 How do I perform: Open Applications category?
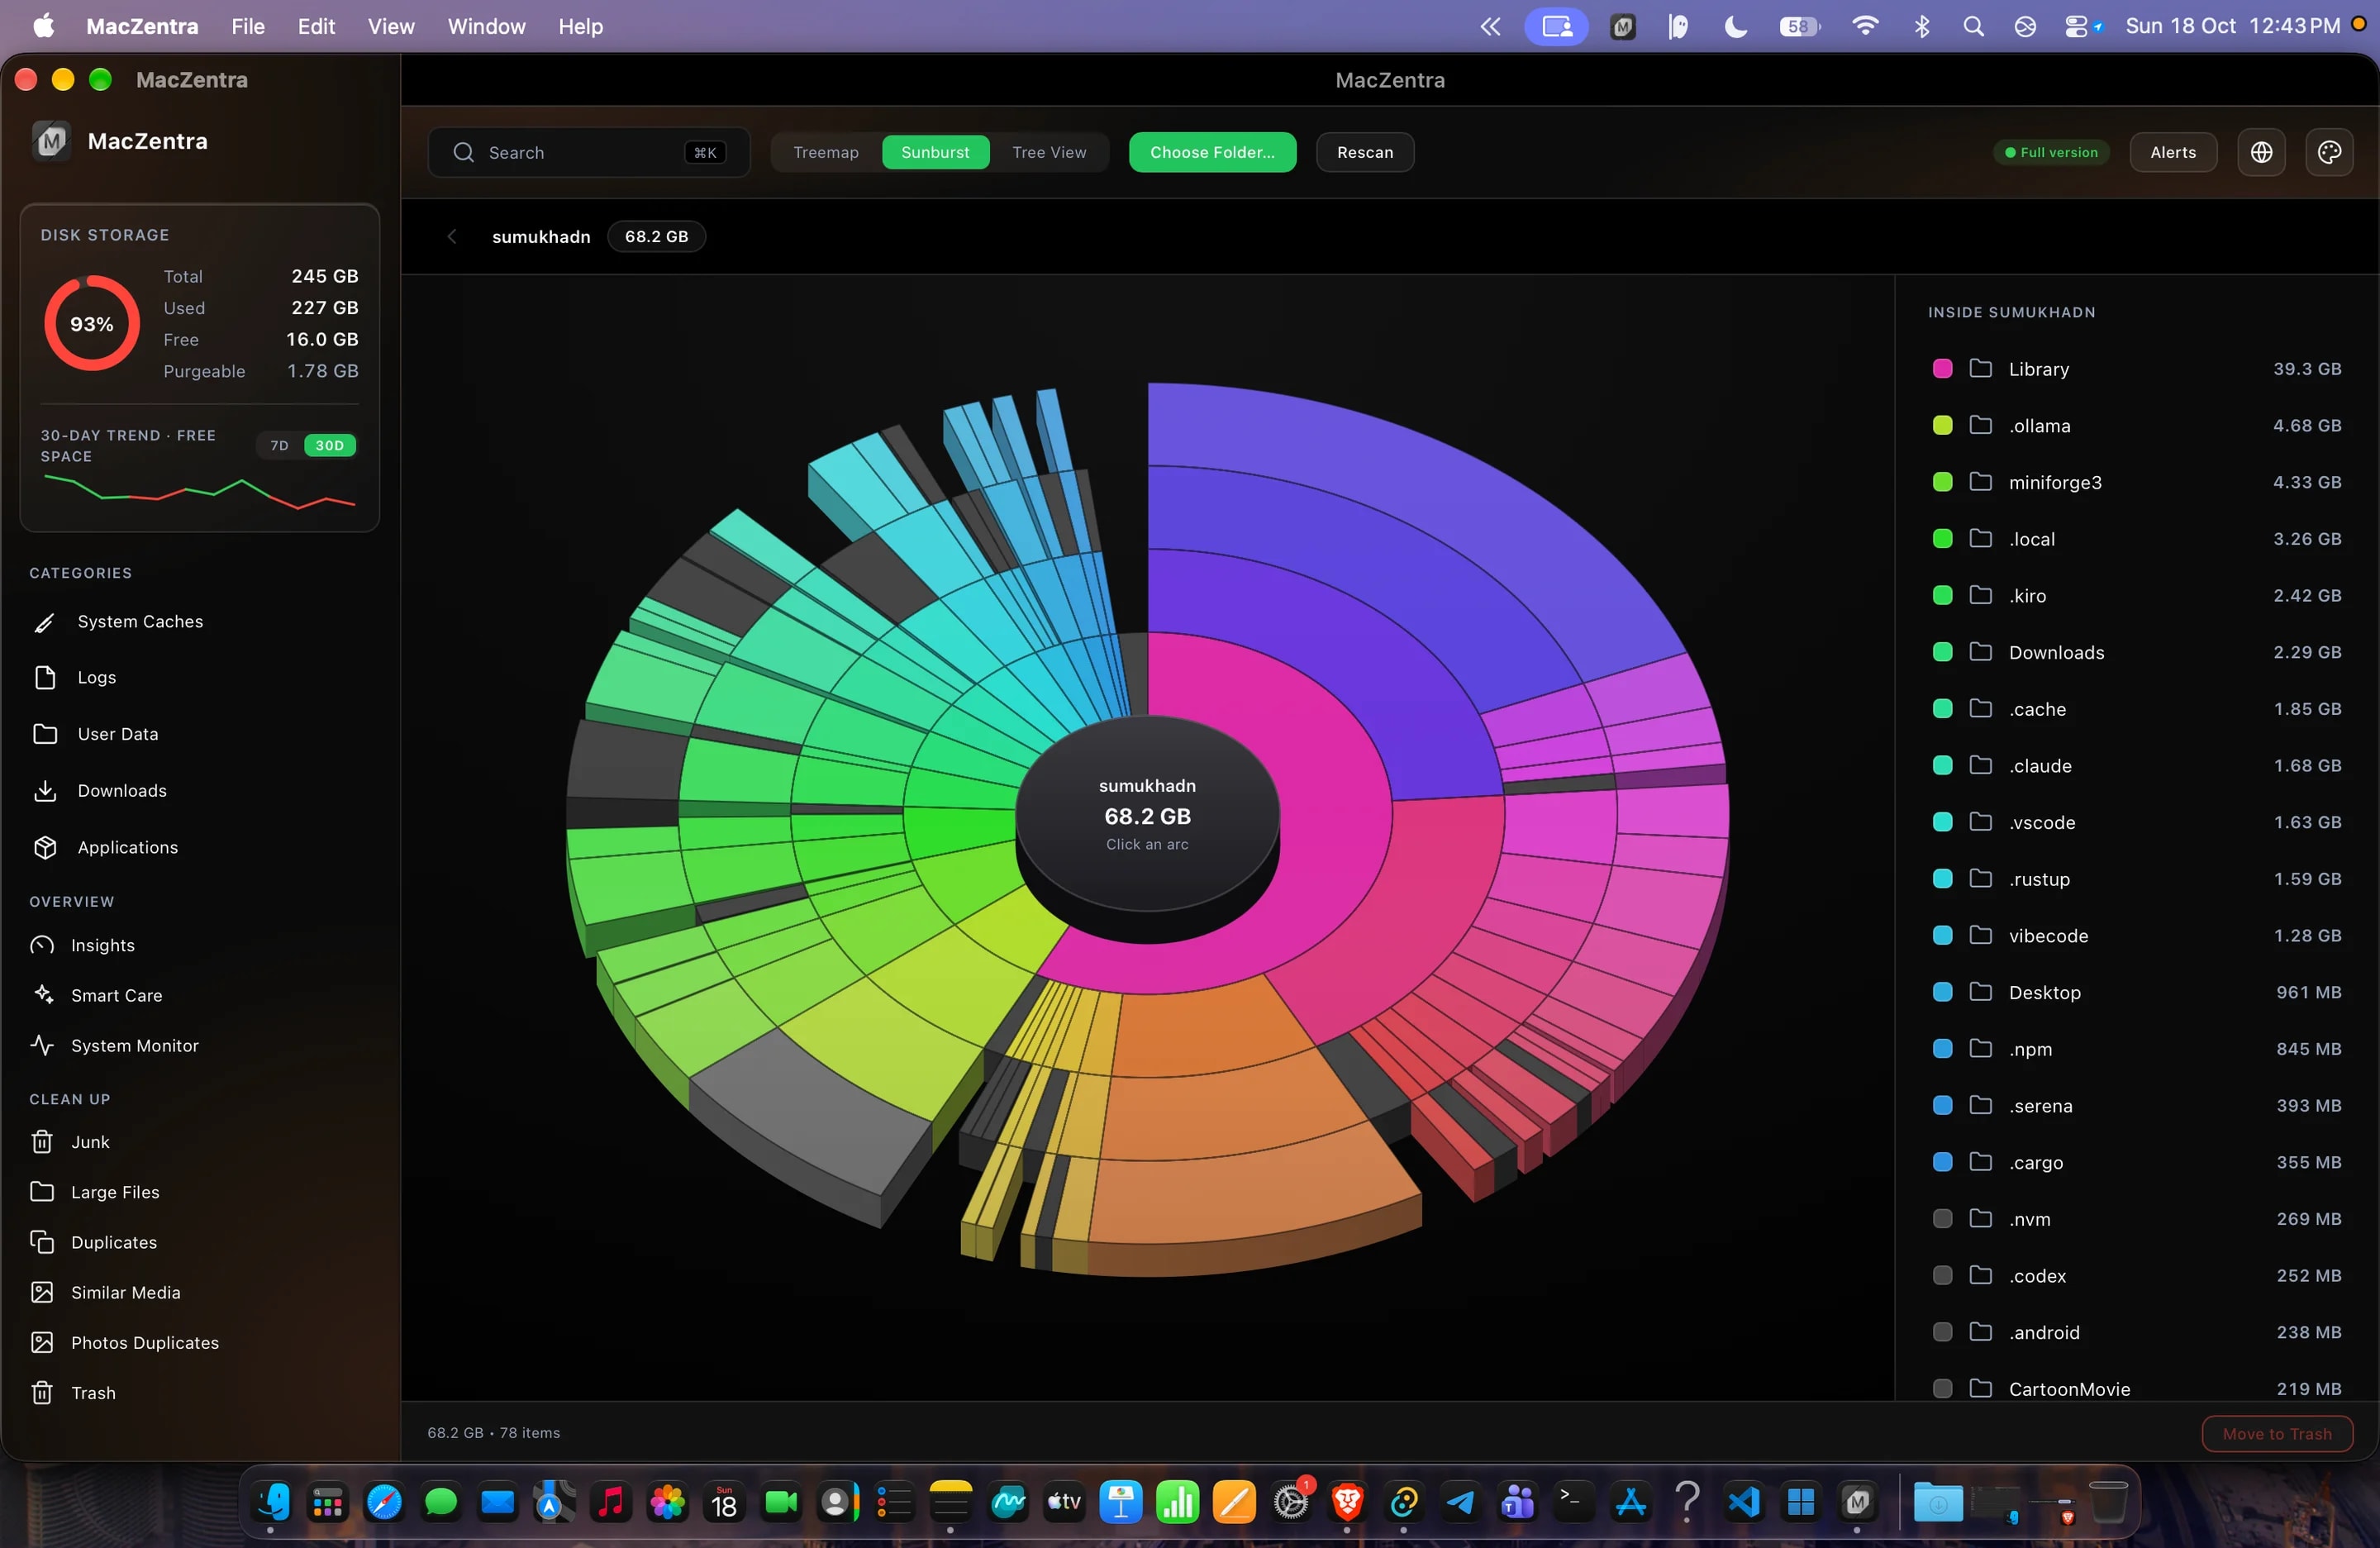point(200,847)
